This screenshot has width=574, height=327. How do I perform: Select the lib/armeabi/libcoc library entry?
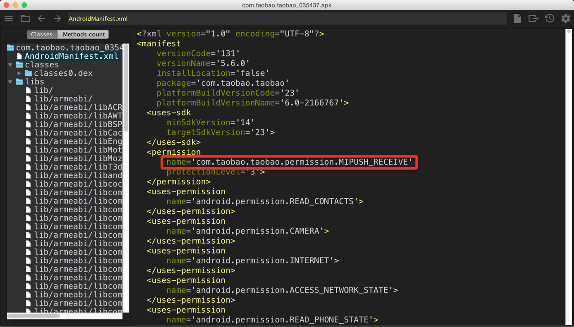pos(74,184)
